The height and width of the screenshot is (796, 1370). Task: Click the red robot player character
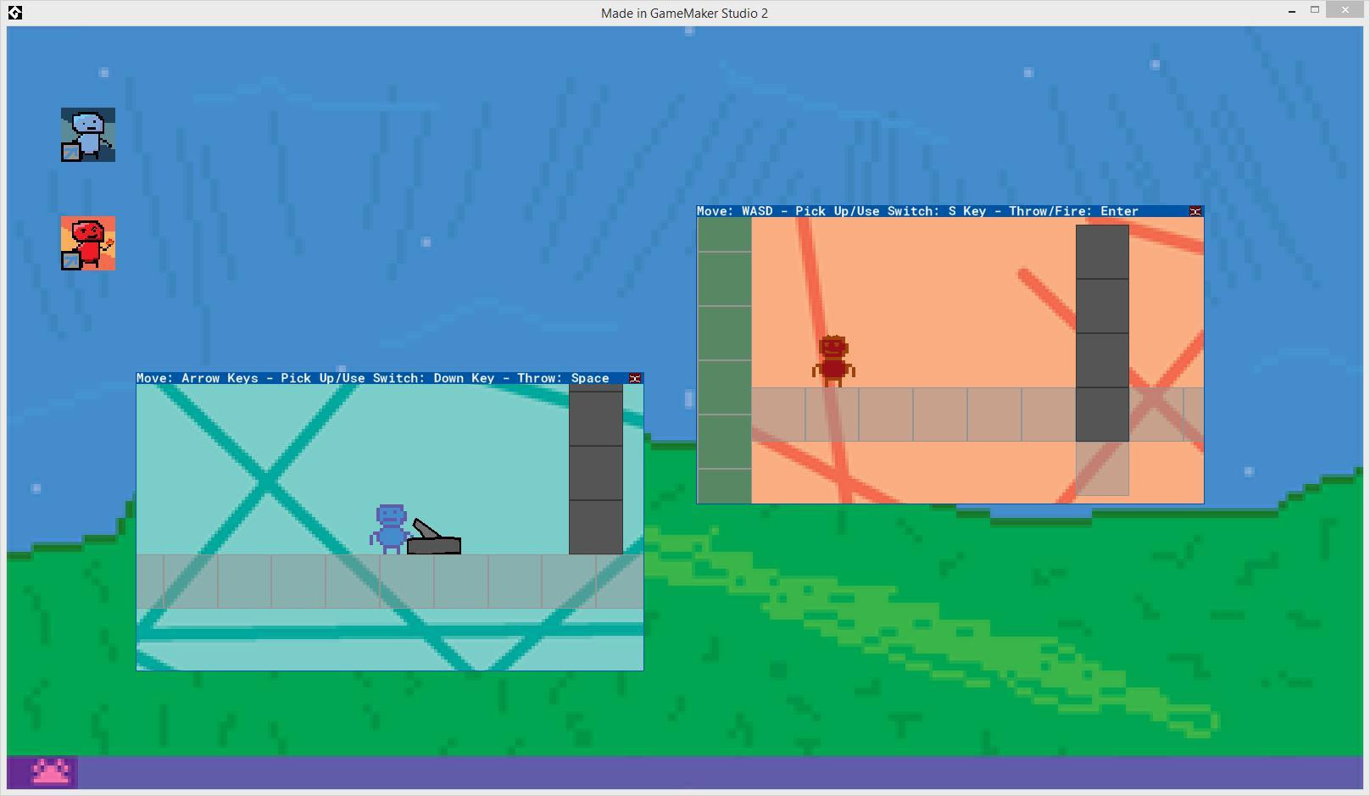pos(833,361)
